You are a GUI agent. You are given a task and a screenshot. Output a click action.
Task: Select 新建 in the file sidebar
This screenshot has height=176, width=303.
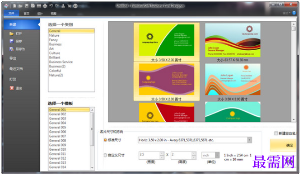click(22, 24)
